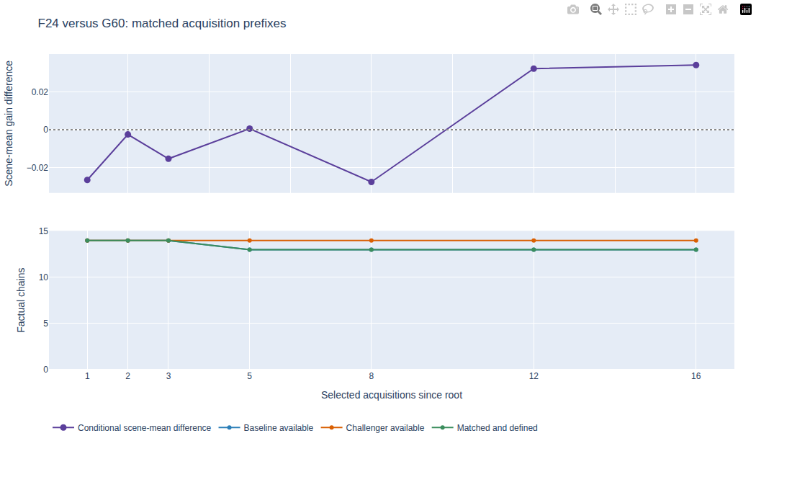Image resolution: width=792 pixels, height=490 pixels.
Task: Click the Zoom in plus icon
Action: 671,9
